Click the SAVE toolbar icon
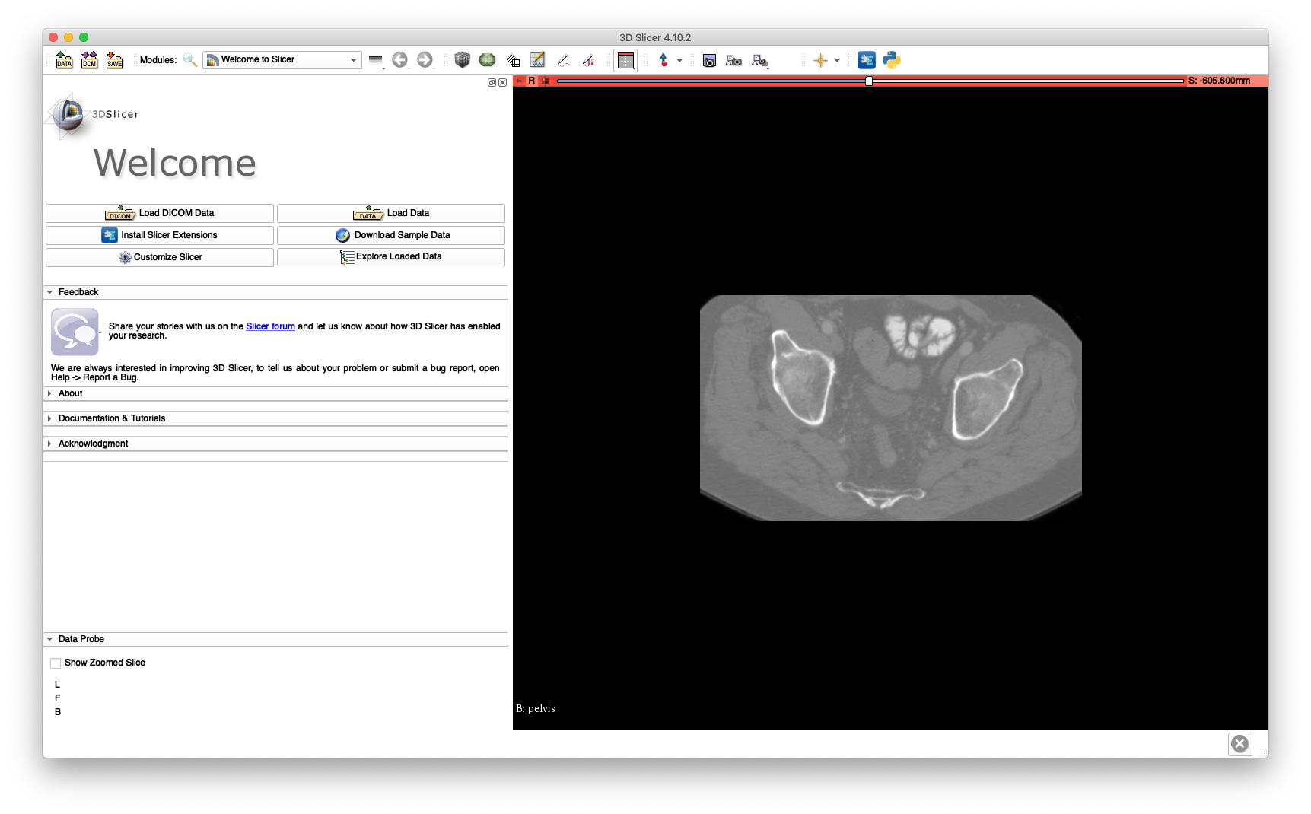Viewport: 1311px width, 814px height. (x=114, y=60)
